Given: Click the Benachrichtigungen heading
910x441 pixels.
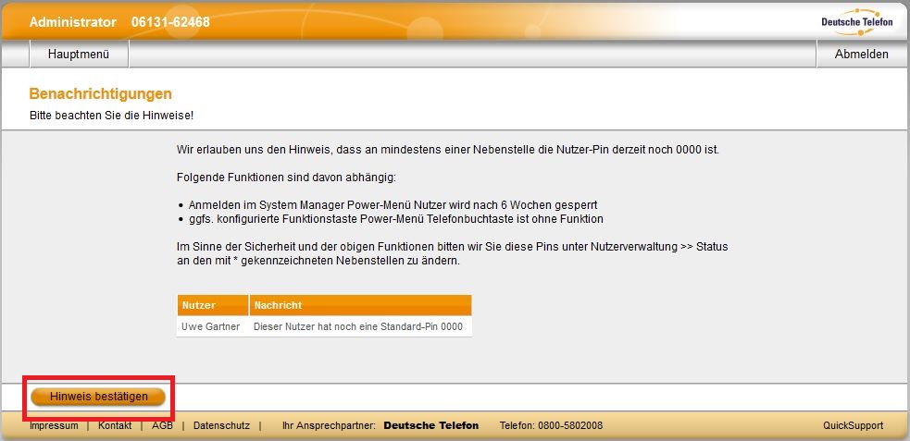Looking at the screenshot, I should pyautogui.click(x=100, y=94).
